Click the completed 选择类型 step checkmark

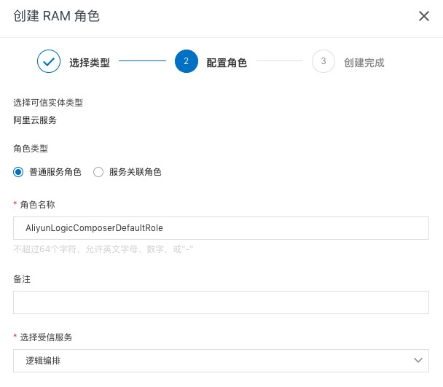click(x=49, y=61)
